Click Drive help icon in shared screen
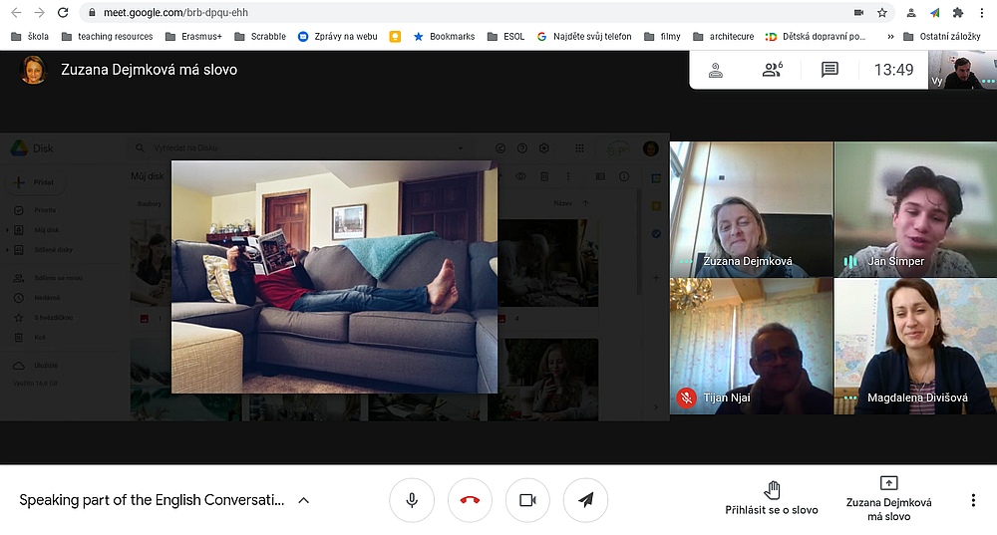Screen dimensions: 997x535 click(x=522, y=148)
